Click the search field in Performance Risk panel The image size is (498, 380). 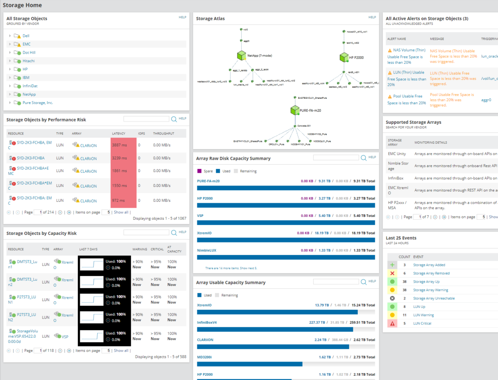point(146,119)
